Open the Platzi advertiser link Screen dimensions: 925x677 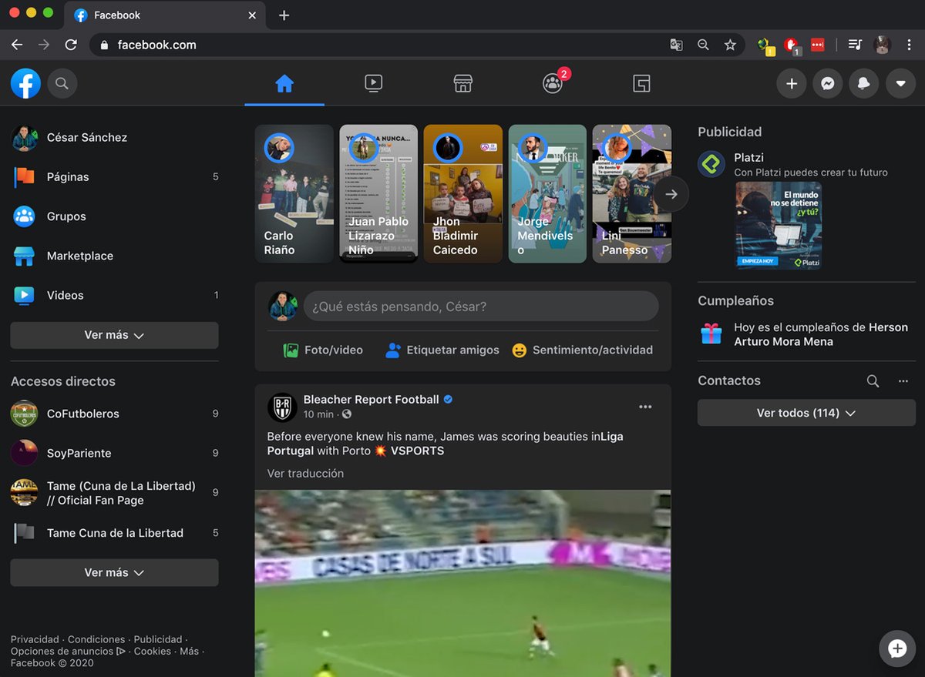coord(748,157)
